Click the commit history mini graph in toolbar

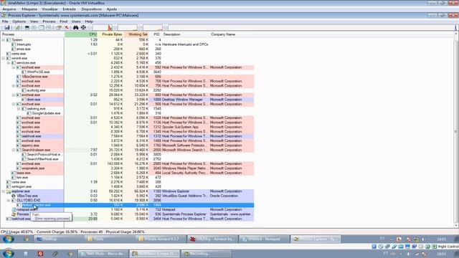pos(128,27)
